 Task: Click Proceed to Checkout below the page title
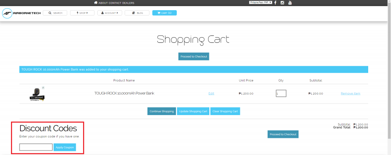(x=194, y=56)
